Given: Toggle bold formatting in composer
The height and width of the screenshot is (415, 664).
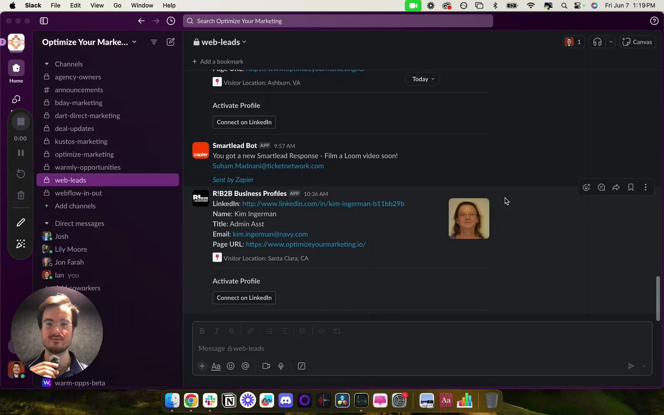Looking at the screenshot, I should pos(202,331).
